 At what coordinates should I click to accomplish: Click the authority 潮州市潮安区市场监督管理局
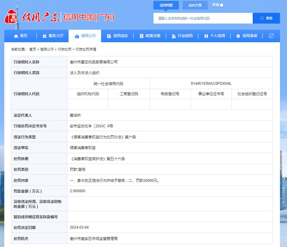(93, 239)
